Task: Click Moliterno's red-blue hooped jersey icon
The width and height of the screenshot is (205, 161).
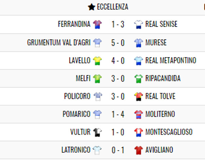Action: [x=138, y=114]
